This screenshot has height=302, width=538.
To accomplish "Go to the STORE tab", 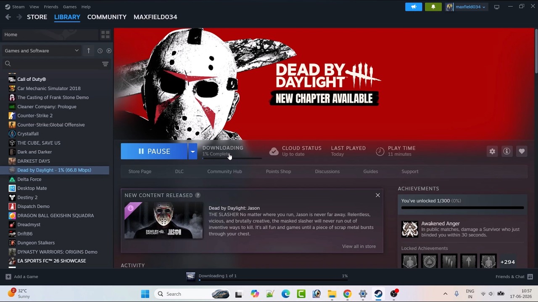I will tap(37, 17).
